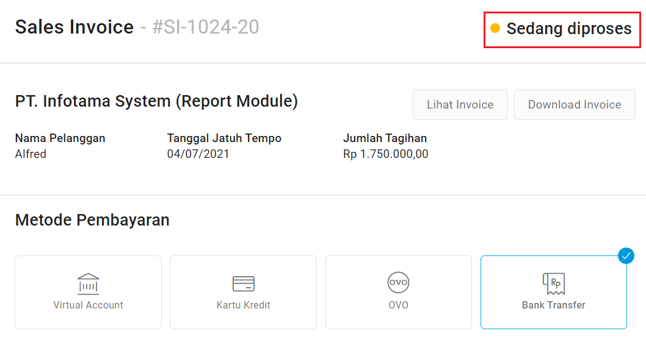Choose the Kartu Kredit payment label
This screenshot has width=646, height=342.
244,305
